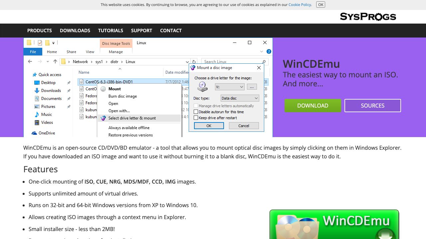Open Customize Quick Access Toolbar arrow
This screenshot has height=239, width=426.
tap(53, 43)
